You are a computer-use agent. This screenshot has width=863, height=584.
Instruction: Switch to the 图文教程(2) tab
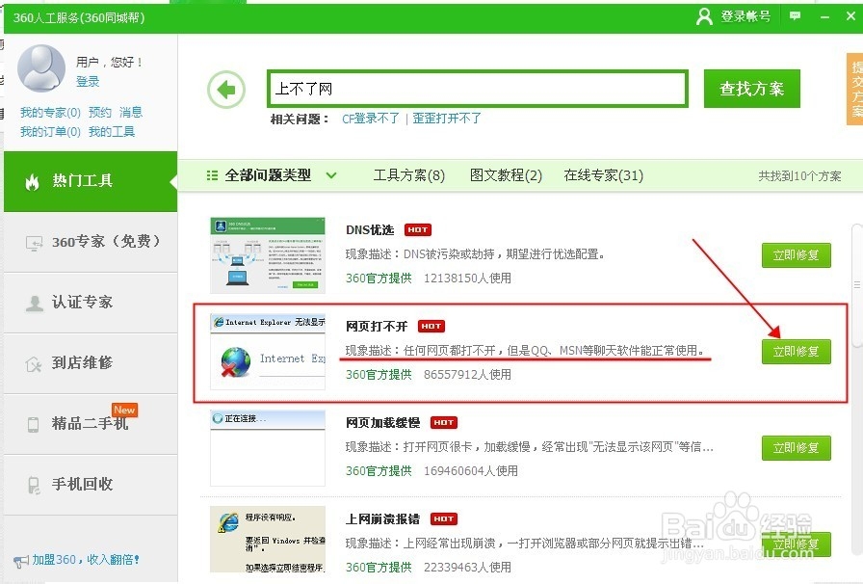[x=506, y=175]
